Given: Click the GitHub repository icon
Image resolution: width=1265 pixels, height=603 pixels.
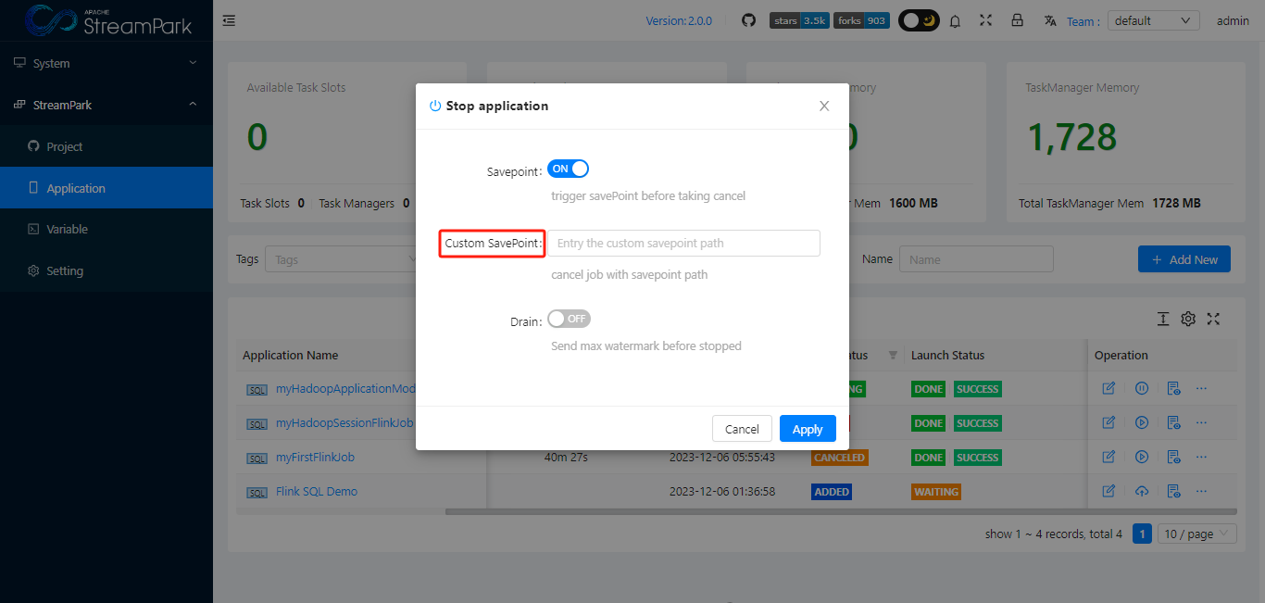Looking at the screenshot, I should point(748,19).
